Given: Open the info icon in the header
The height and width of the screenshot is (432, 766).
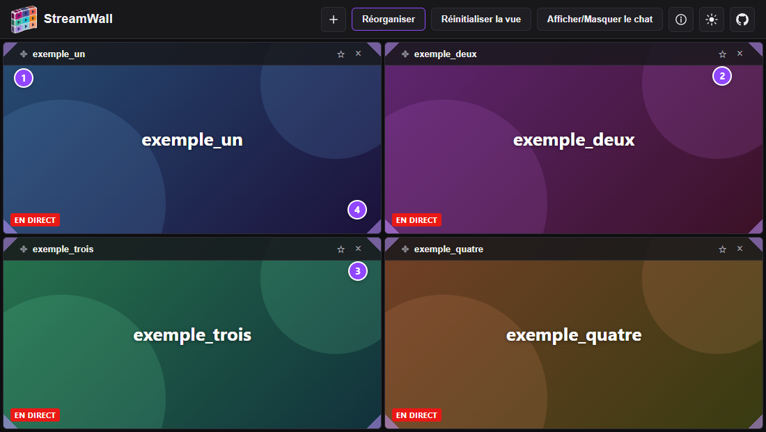Looking at the screenshot, I should click(x=680, y=20).
